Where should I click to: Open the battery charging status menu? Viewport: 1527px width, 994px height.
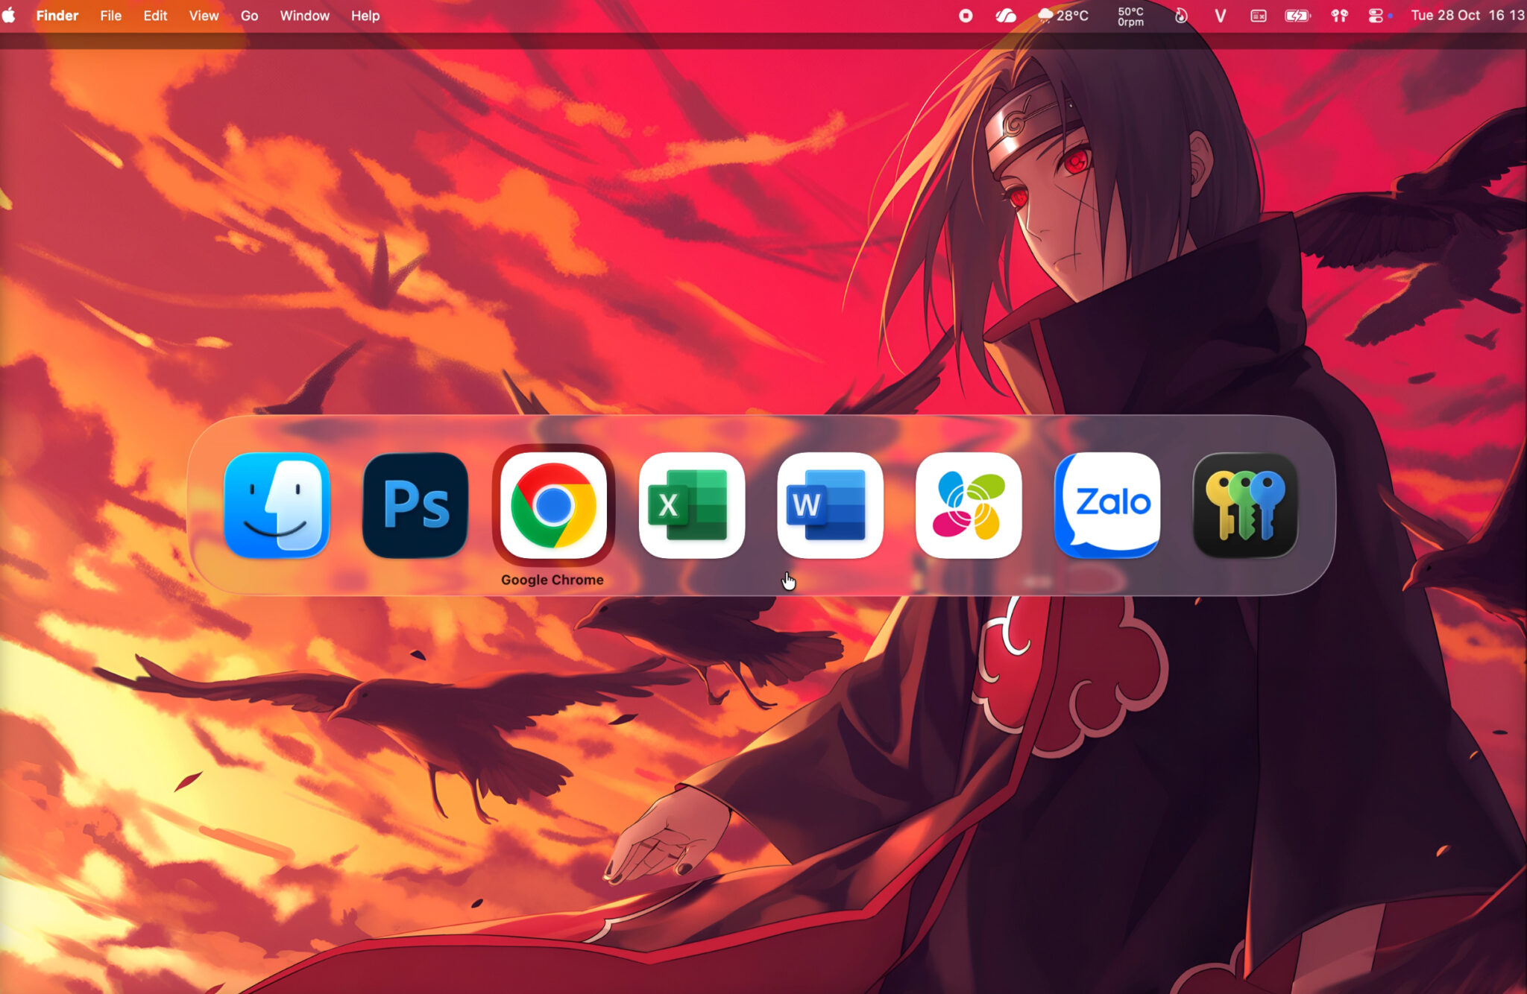pyautogui.click(x=1297, y=16)
